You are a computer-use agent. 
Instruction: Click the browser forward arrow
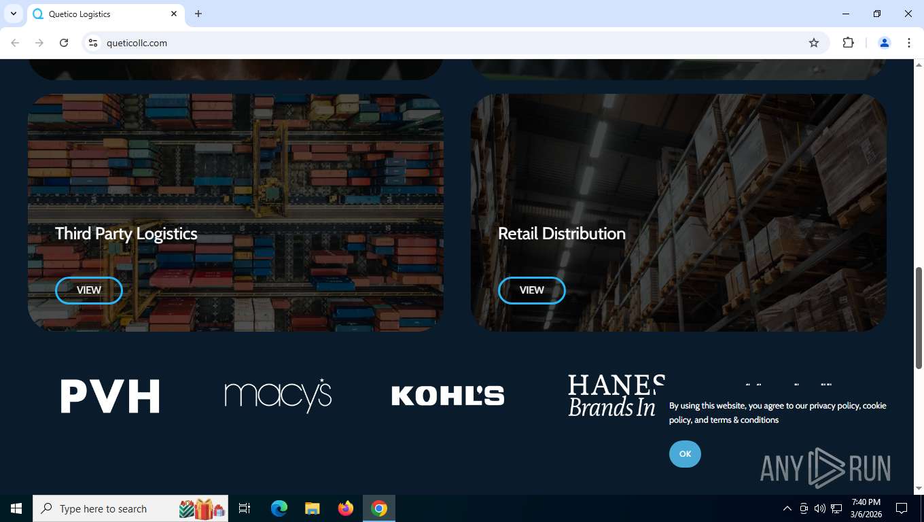click(x=39, y=43)
